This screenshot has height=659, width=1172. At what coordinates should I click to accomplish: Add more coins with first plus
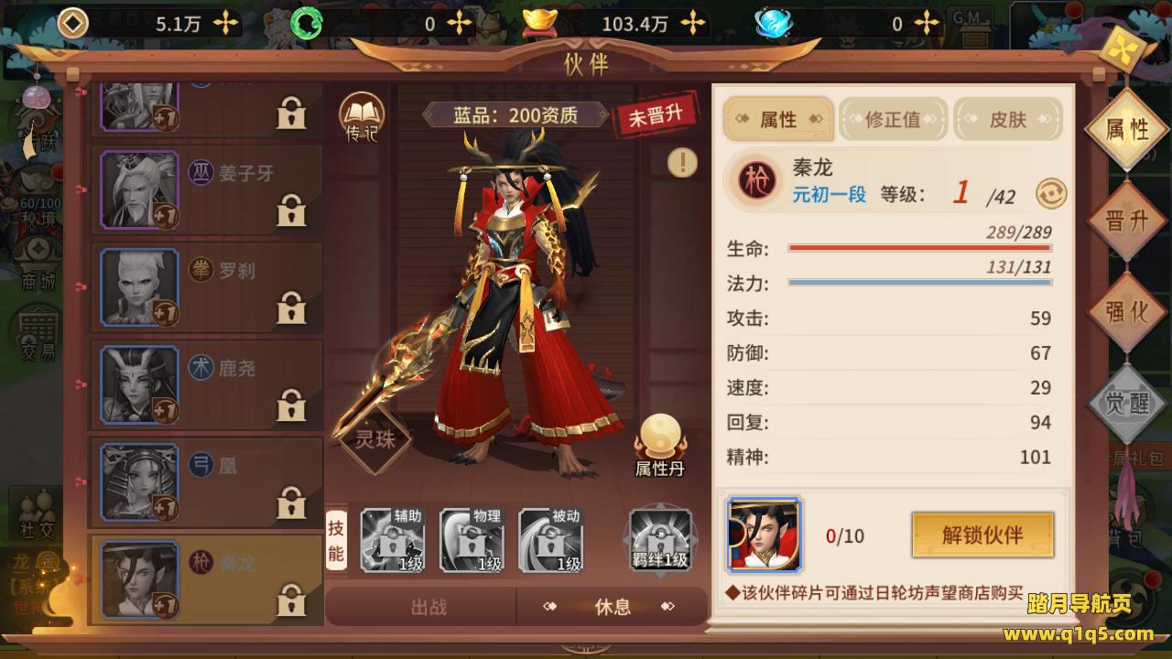click(225, 23)
